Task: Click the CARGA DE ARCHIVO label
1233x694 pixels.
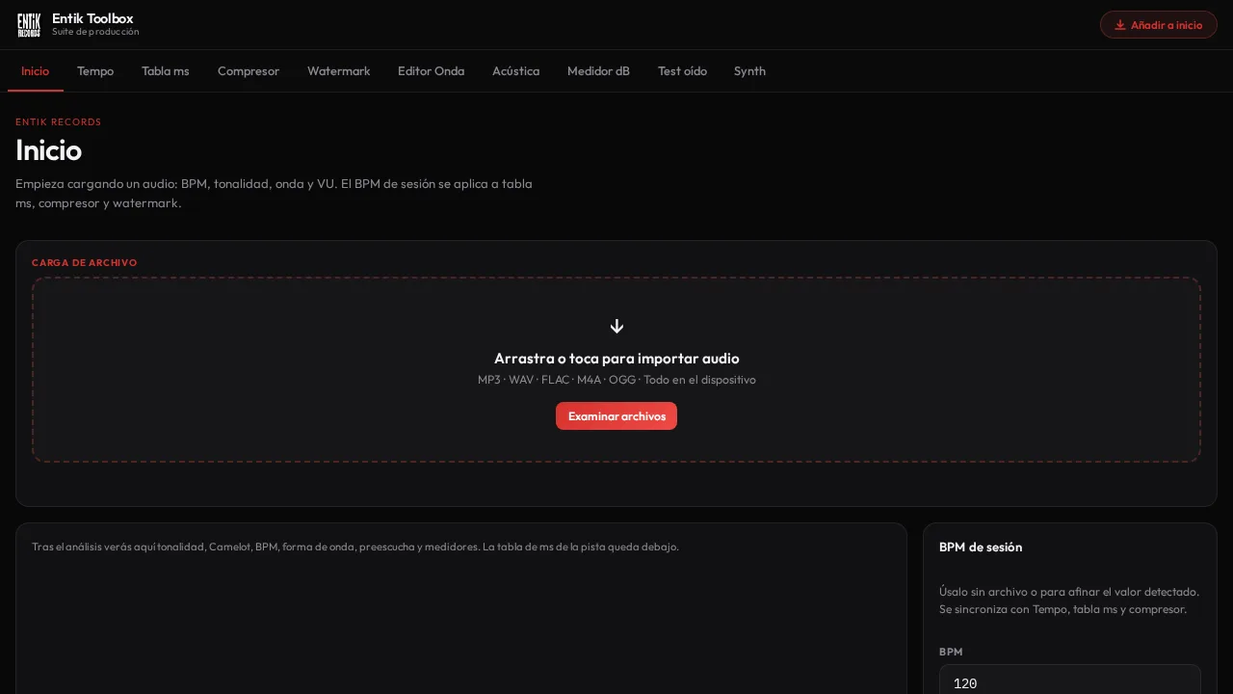Action: [x=85, y=262]
